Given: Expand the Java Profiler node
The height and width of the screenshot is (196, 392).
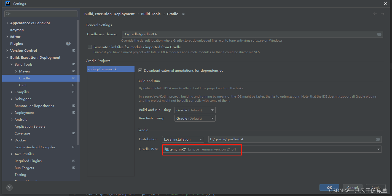Looking at the screenshot, I should [12, 154].
